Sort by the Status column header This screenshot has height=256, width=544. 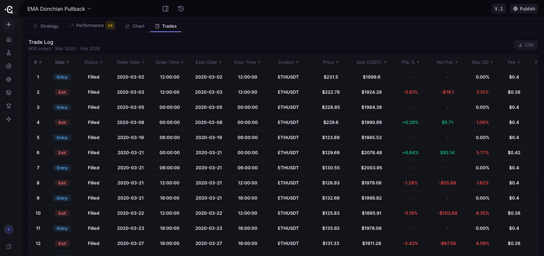pyautogui.click(x=94, y=62)
